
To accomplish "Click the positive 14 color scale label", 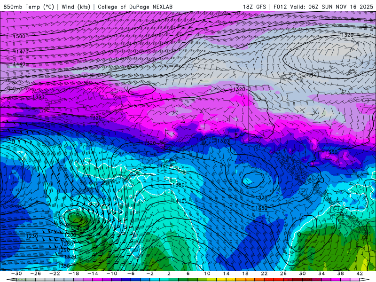I will pyautogui.click(x=226, y=274).
